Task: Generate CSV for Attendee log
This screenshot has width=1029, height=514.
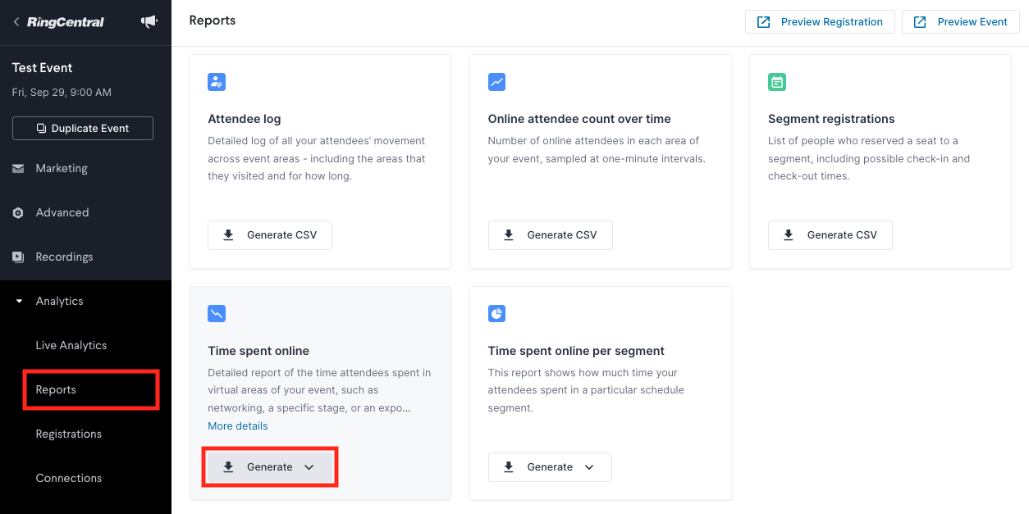Action: 270,235
